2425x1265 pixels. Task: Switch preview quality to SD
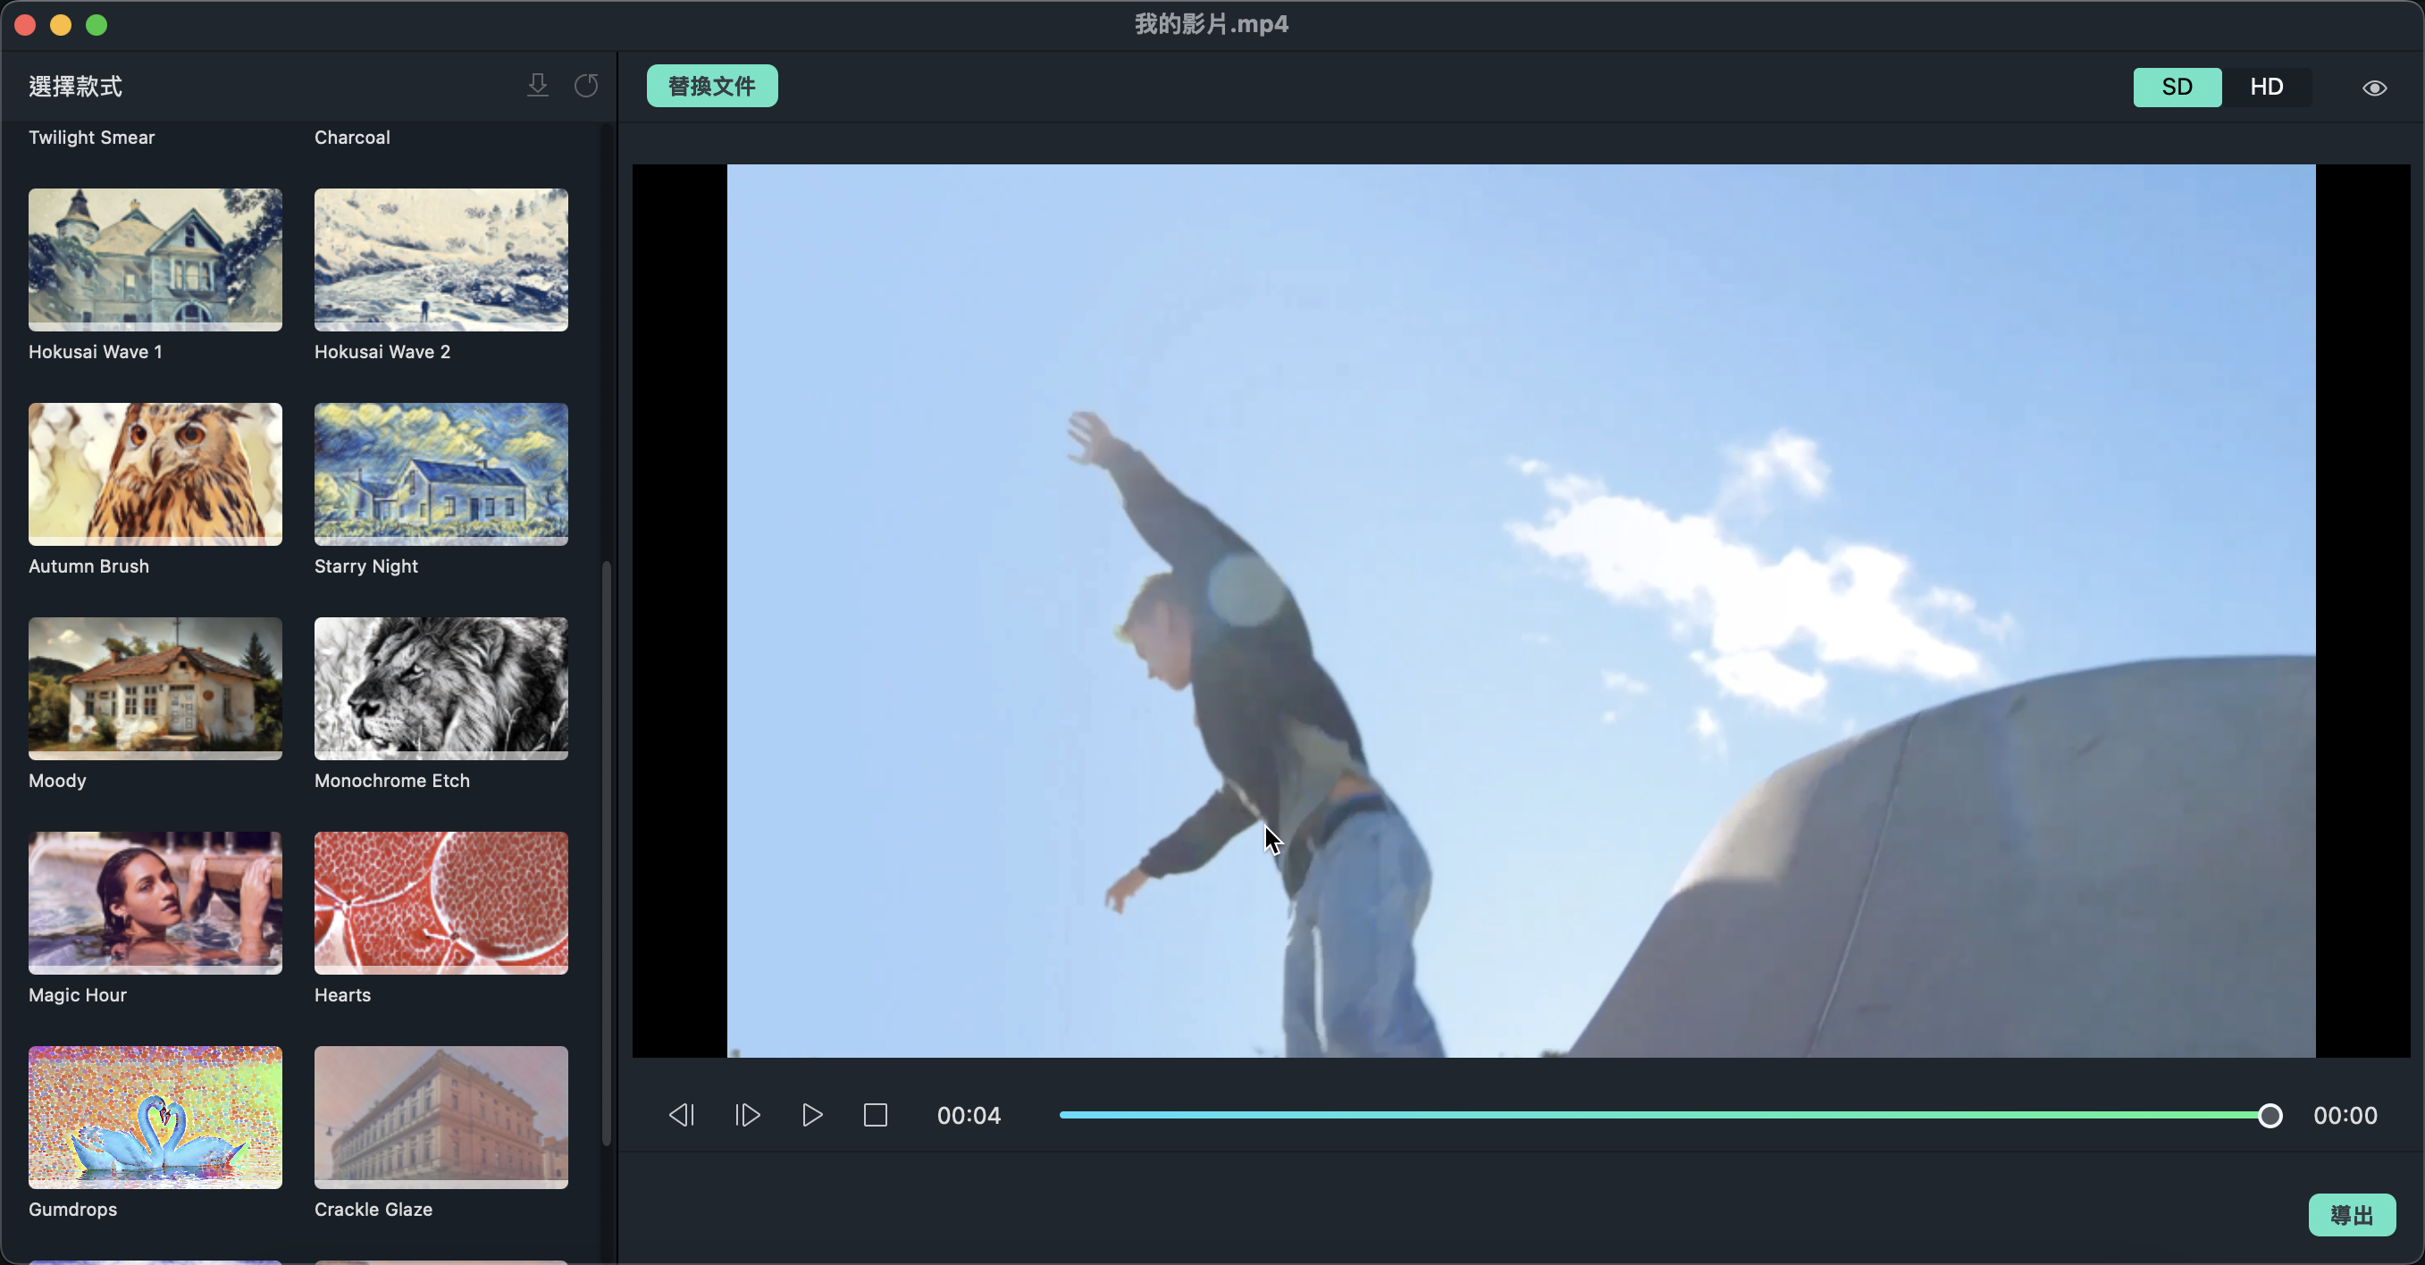(x=2177, y=87)
